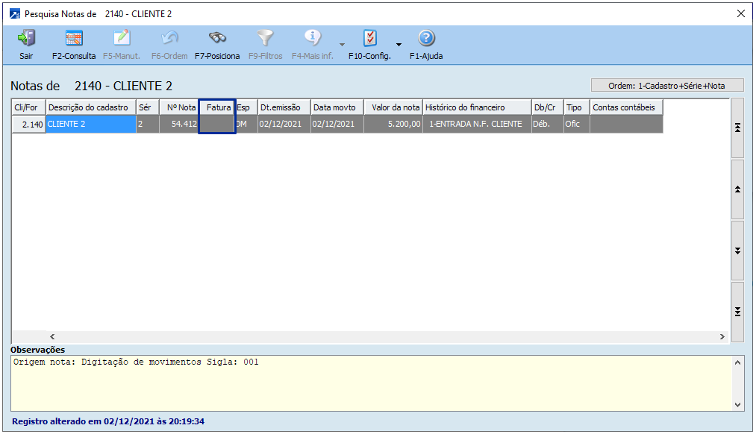This screenshot has height=437, width=756.
Task: Click the Fatura column header
Action: 217,107
